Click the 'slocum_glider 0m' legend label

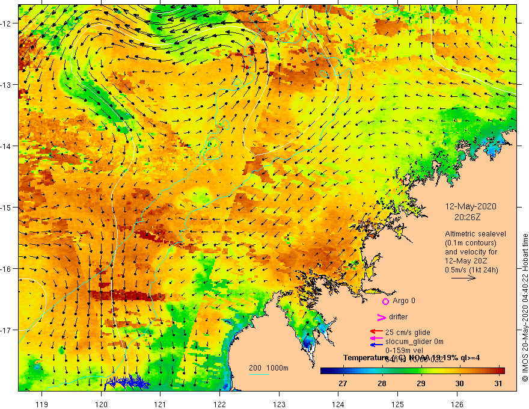(414, 342)
